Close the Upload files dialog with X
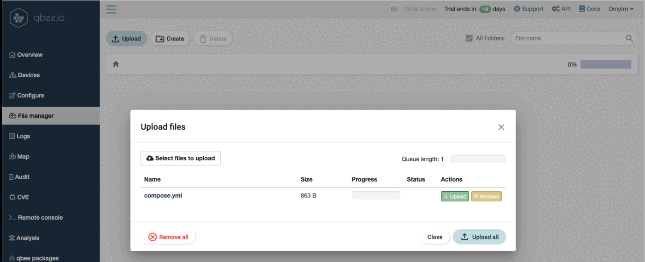 pos(501,127)
